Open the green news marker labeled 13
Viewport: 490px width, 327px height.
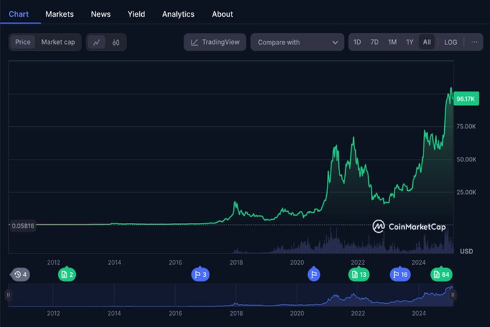[x=359, y=274]
